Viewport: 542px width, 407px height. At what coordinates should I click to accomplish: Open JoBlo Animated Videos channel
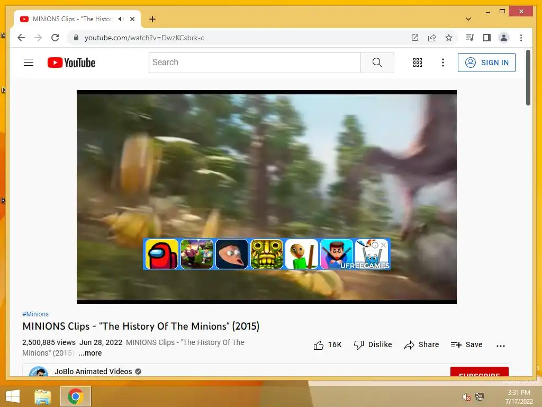point(93,371)
